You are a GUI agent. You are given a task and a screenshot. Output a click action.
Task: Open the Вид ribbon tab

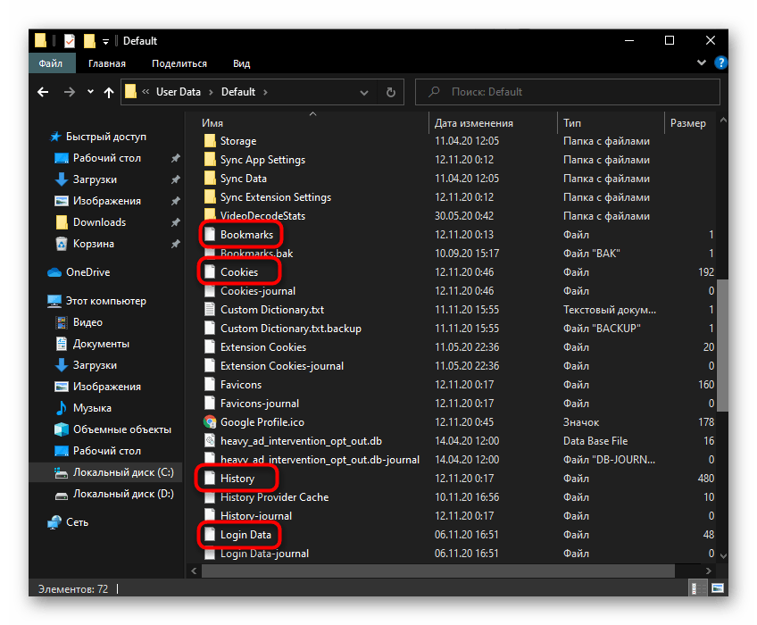point(241,63)
